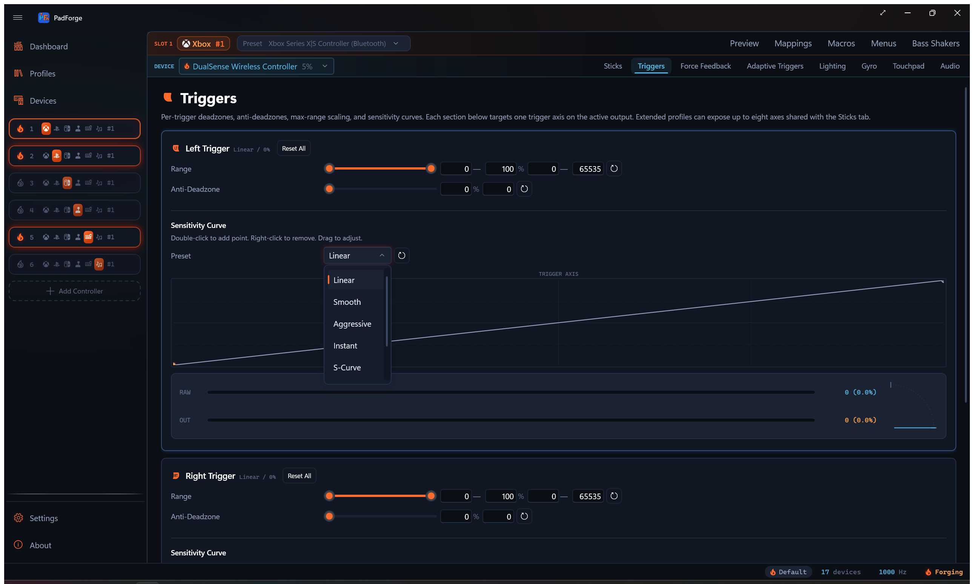Choose Aggressive from the preset list
Screen dimensions: 974x584
[355, 324]
